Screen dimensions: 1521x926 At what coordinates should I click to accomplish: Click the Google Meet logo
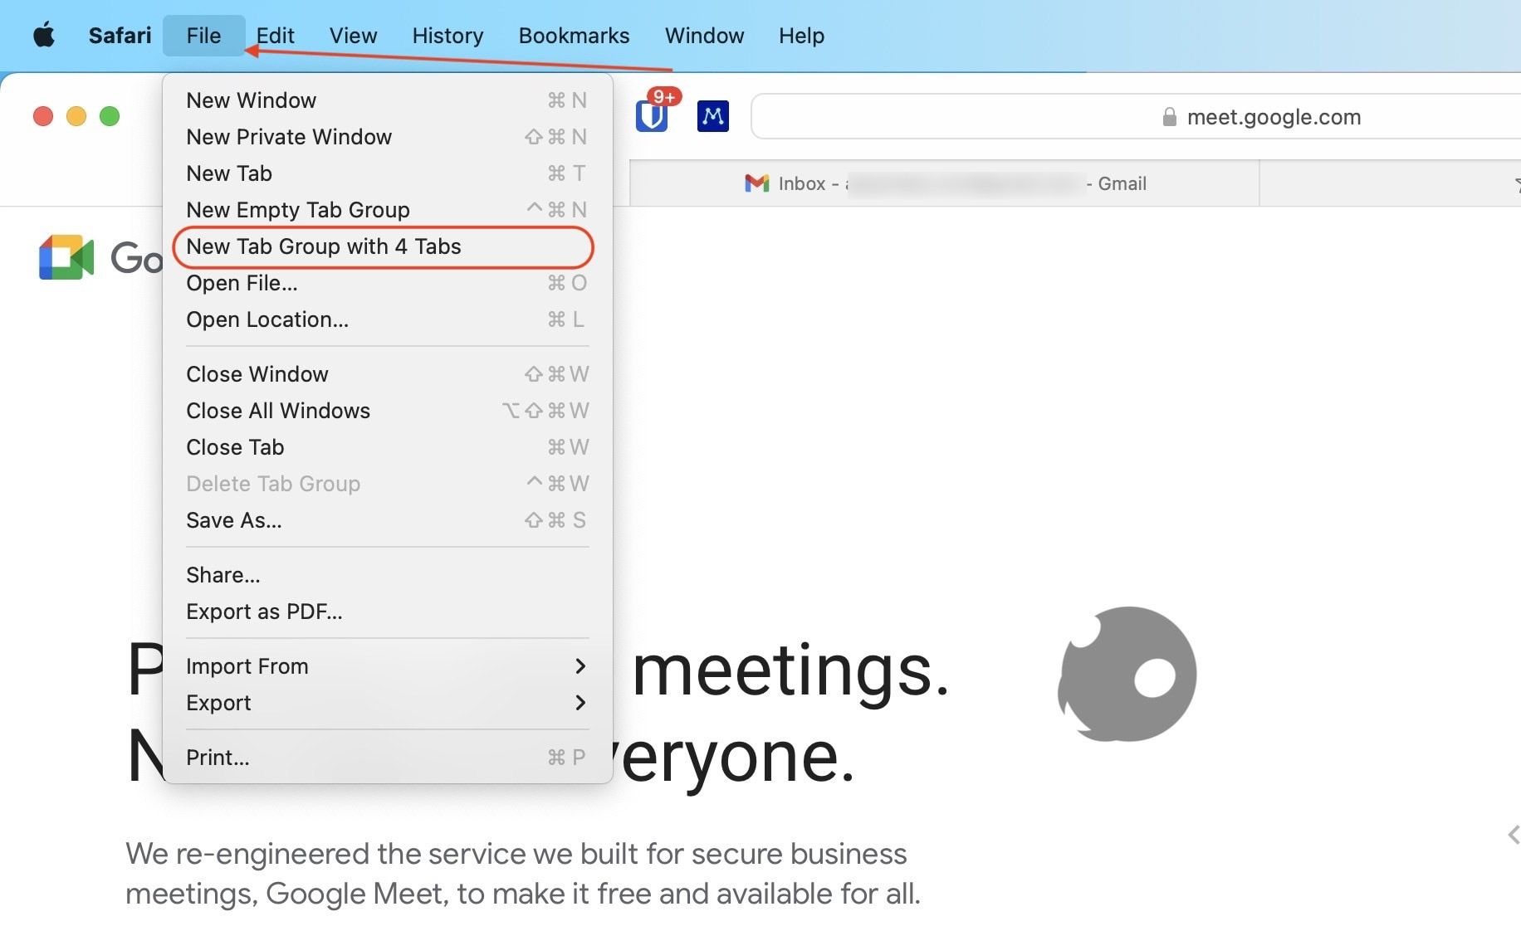(x=66, y=257)
